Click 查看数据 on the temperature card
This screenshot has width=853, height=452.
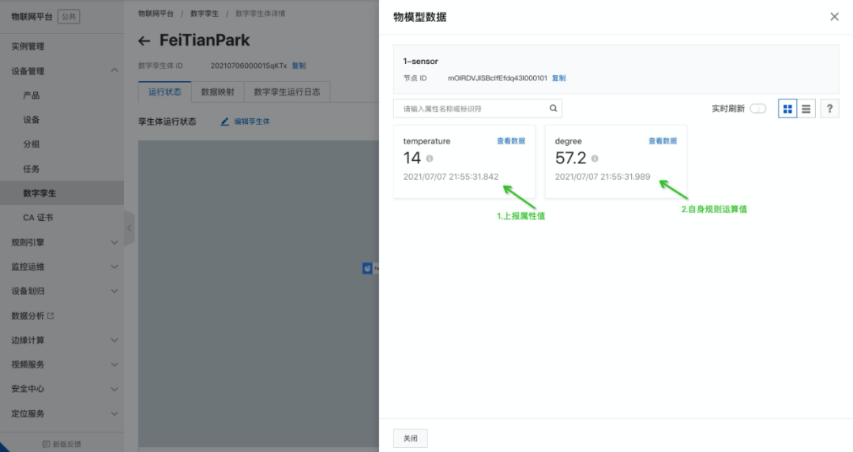(x=511, y=140)
